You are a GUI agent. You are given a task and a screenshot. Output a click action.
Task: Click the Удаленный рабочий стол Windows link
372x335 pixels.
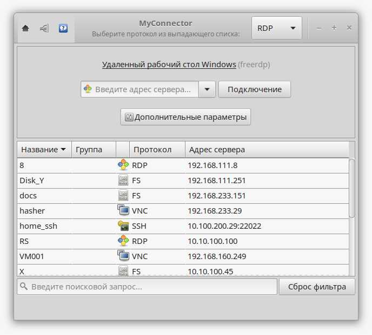(169, 65)
